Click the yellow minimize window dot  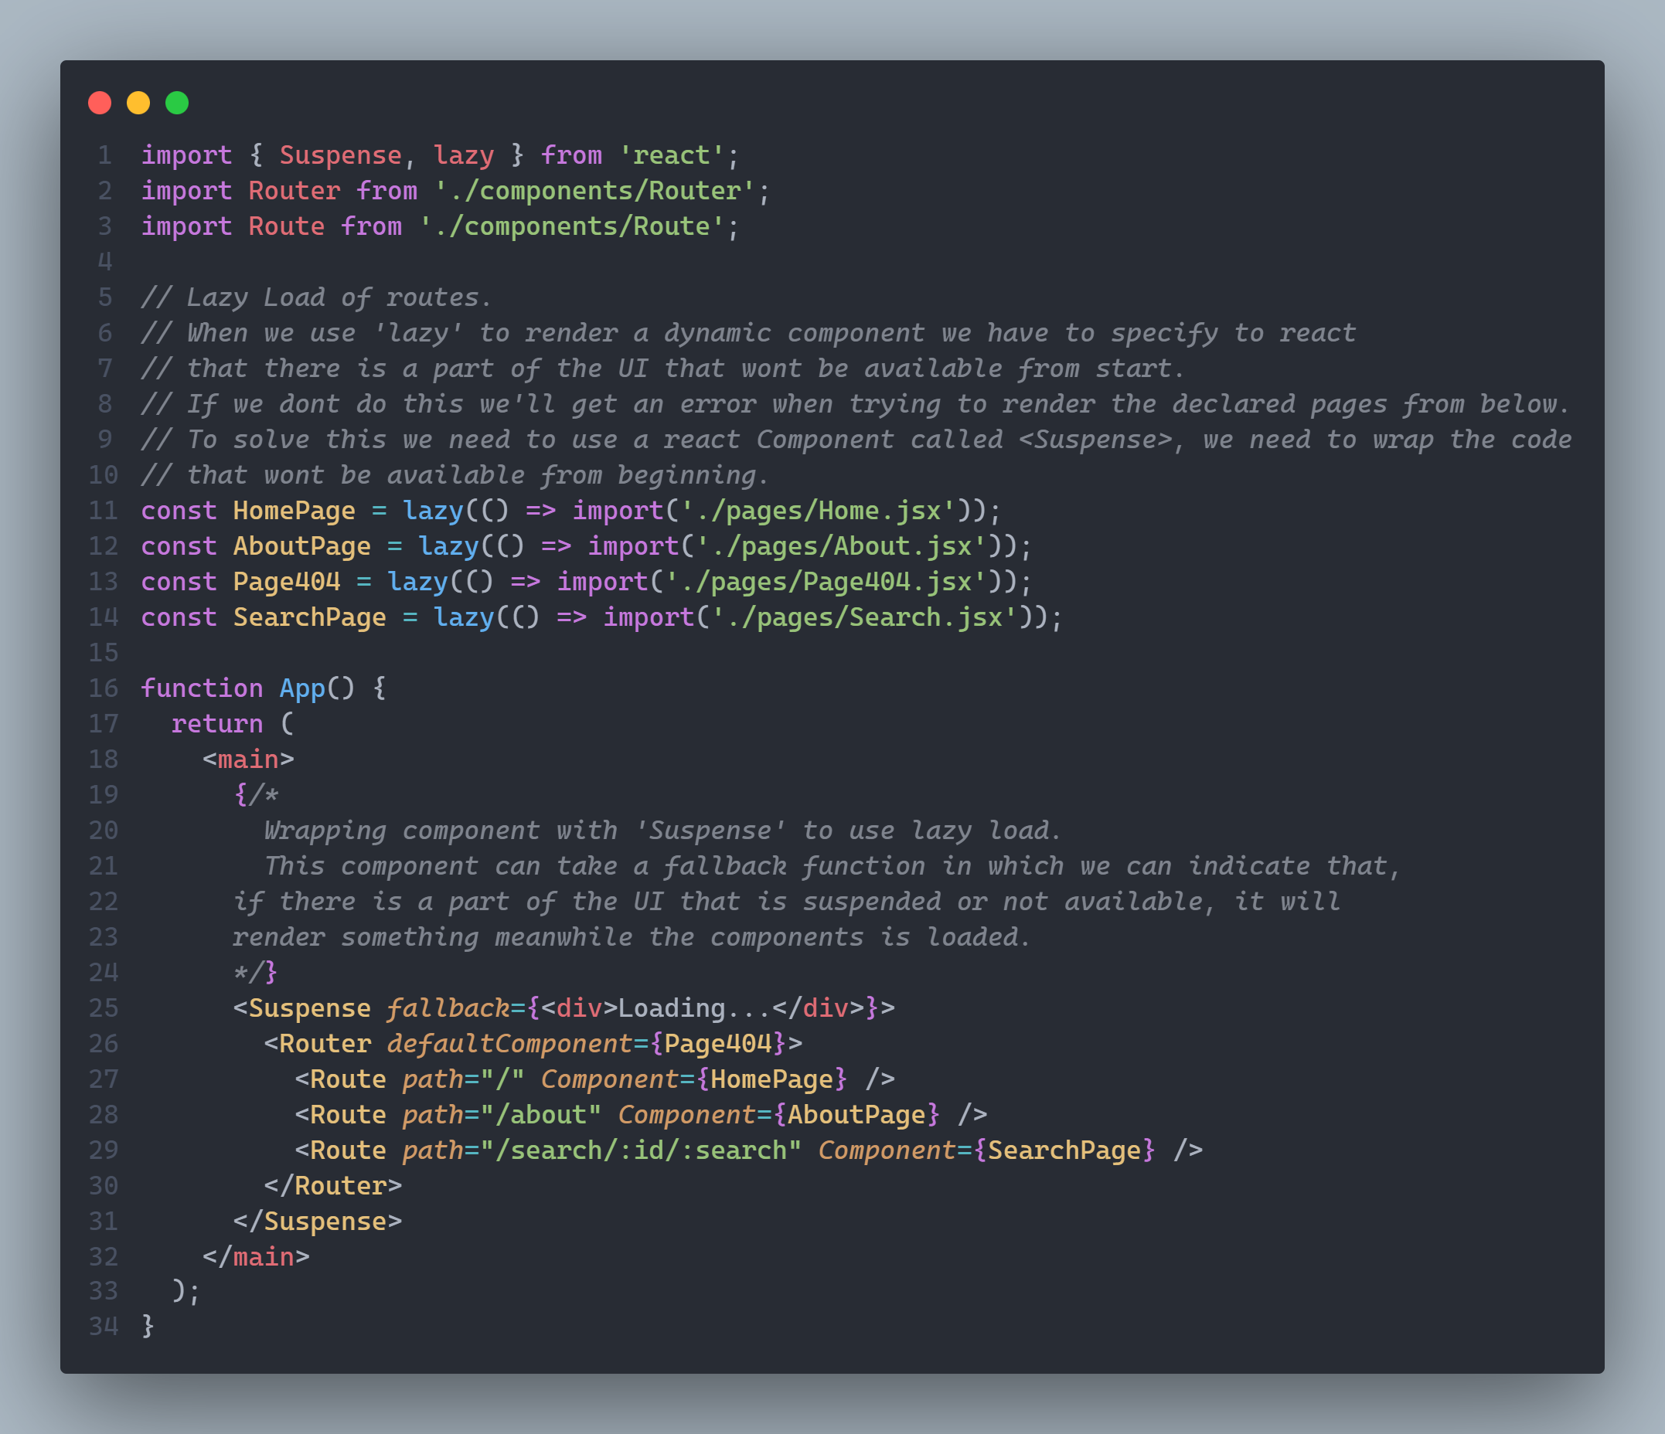[x=138, y=103]
